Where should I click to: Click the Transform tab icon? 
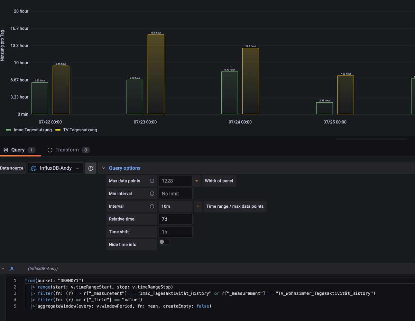[x=50, y=150]
